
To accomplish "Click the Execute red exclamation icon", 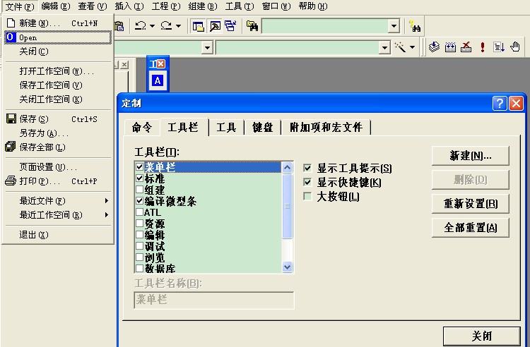I will pos(483,47).
